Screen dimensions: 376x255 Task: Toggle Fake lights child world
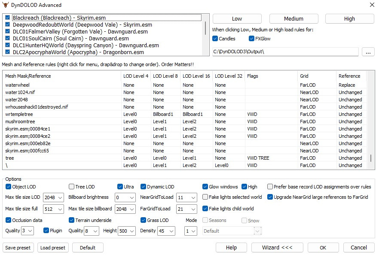pos(205,209)
